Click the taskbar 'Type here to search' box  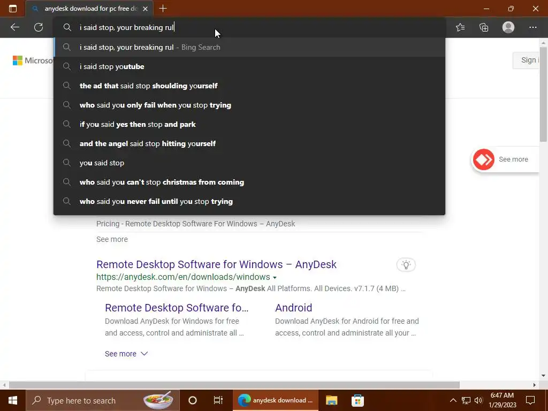coord(103,400)
